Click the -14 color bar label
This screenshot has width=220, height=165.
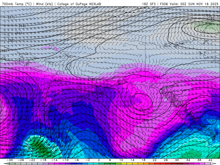[x=54, y=160]
